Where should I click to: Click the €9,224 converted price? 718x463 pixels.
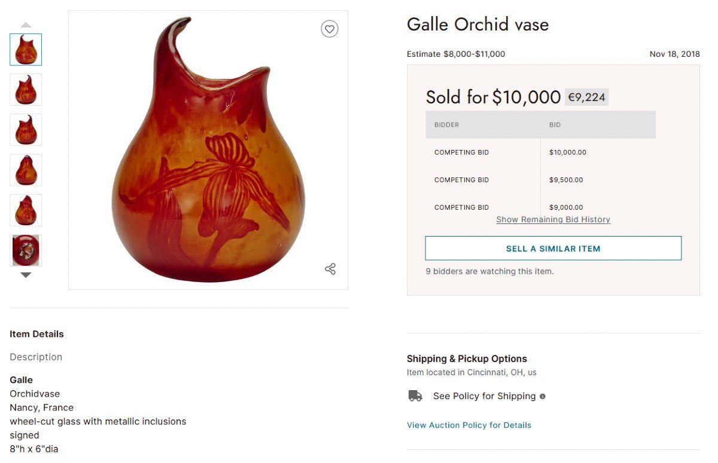tap(586, 97)
